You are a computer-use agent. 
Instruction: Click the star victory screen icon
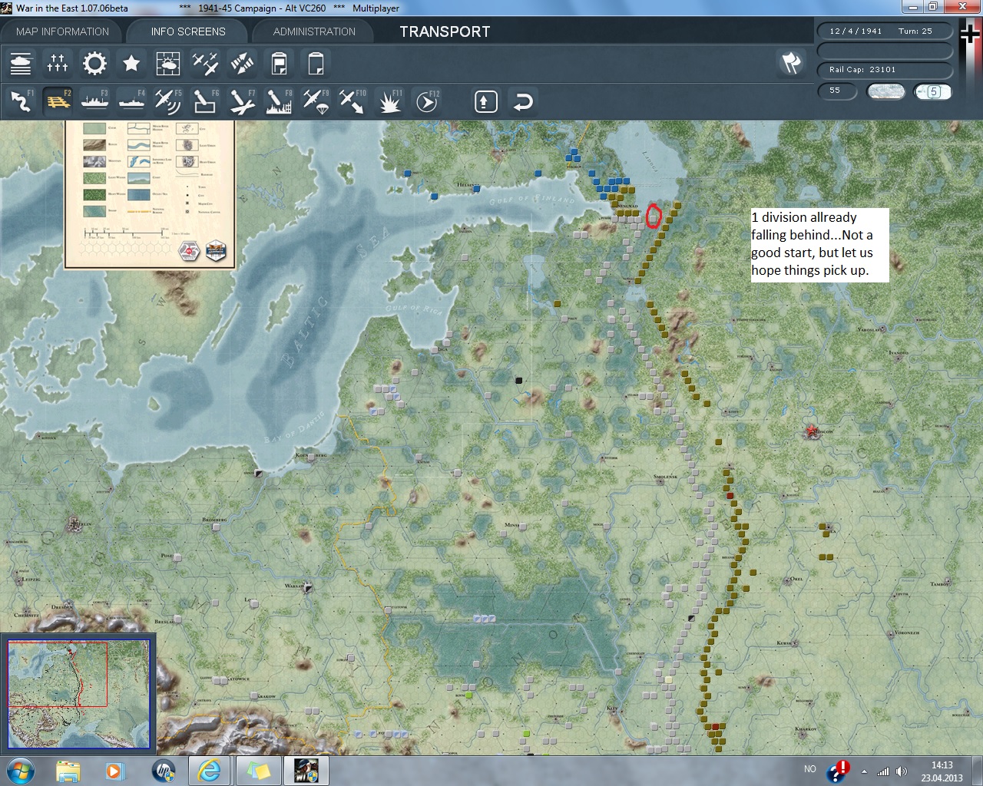tap(131, 64)
